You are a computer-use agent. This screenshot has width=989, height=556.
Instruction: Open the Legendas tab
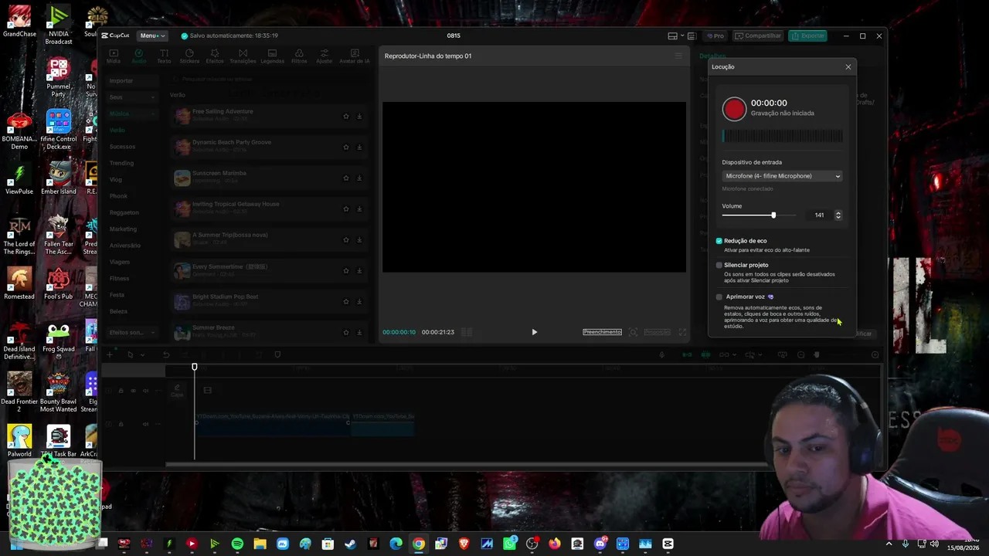coord(272,56)
